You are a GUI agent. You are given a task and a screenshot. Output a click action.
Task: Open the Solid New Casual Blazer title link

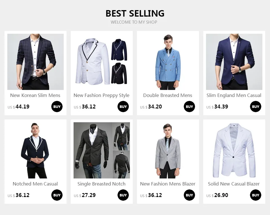pos(234,184)
